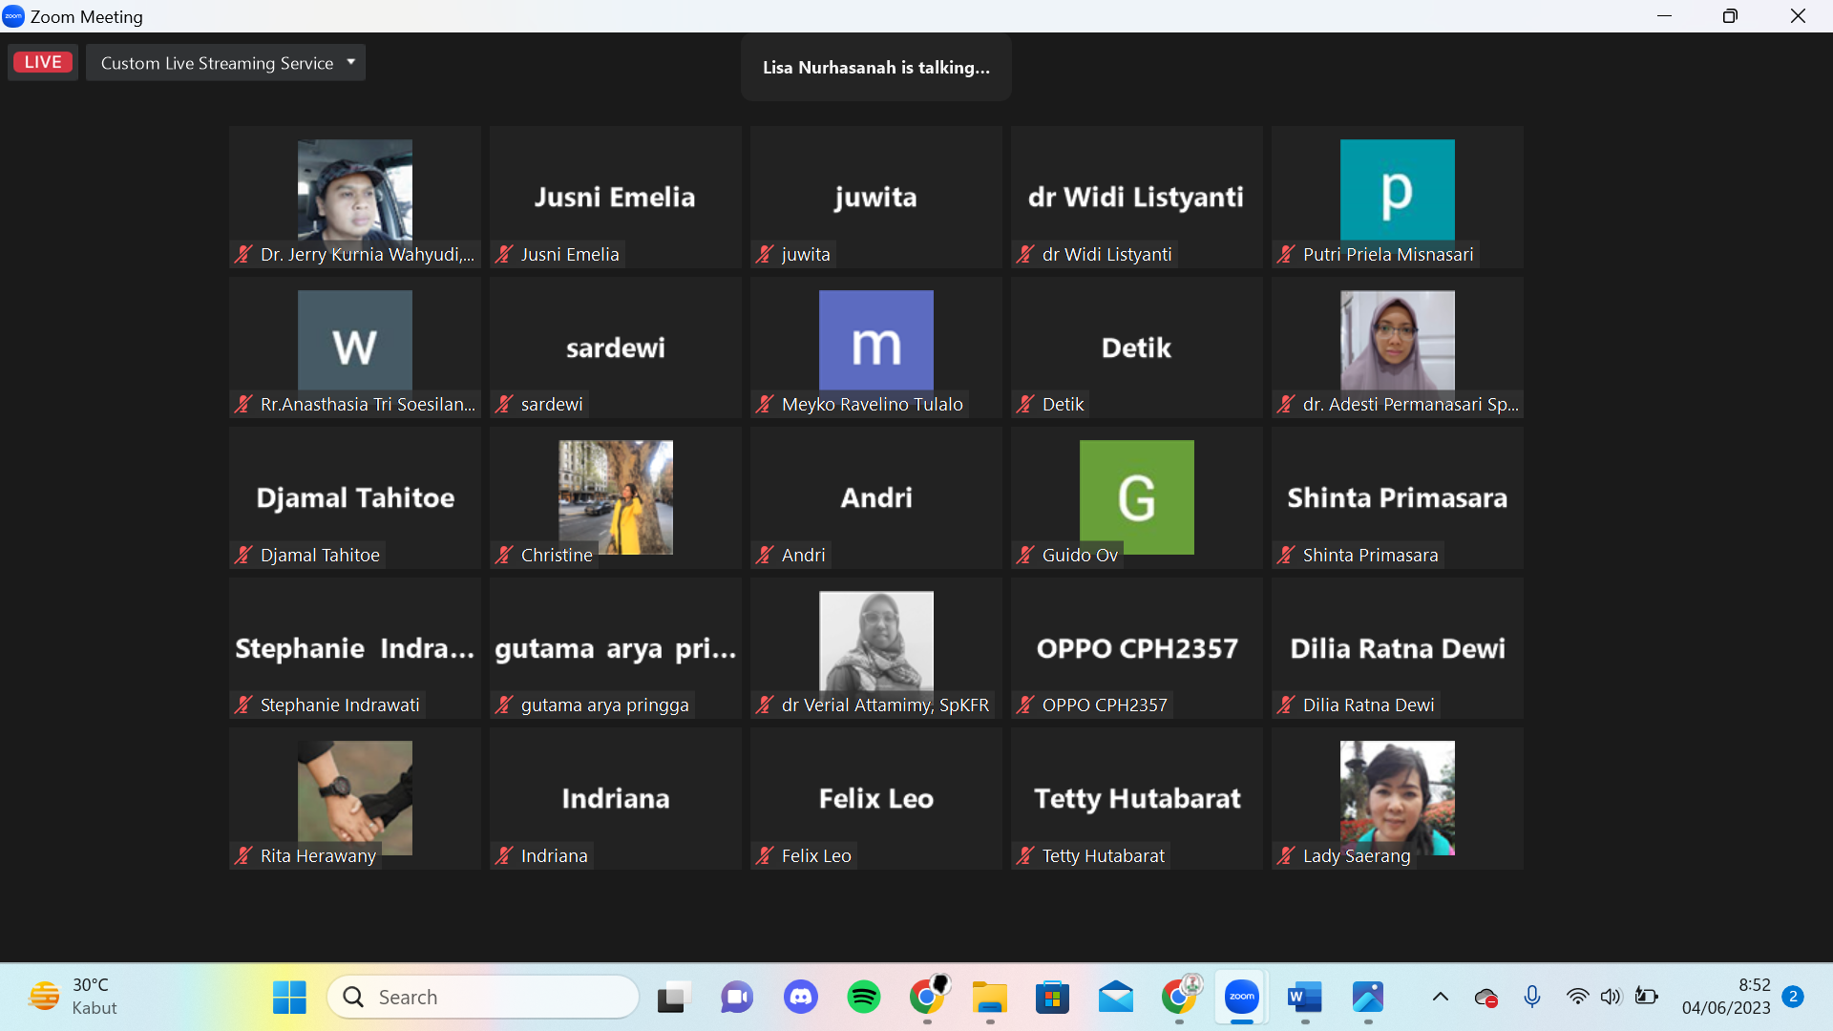Expand Custom Live Streaming Service dropdown
The height and width of the screenshot is (1031, 1833).
pyautogui.click(x=351, y=62)
